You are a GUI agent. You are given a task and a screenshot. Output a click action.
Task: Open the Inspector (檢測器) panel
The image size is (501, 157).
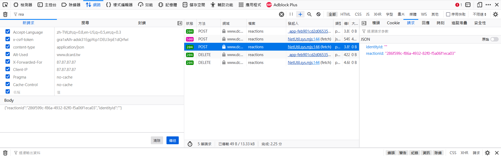[x=23, y=5]
